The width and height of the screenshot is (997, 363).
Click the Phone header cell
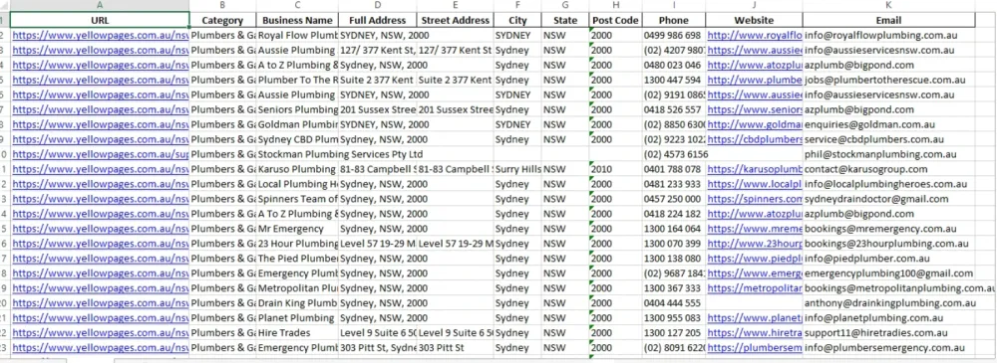673,20
